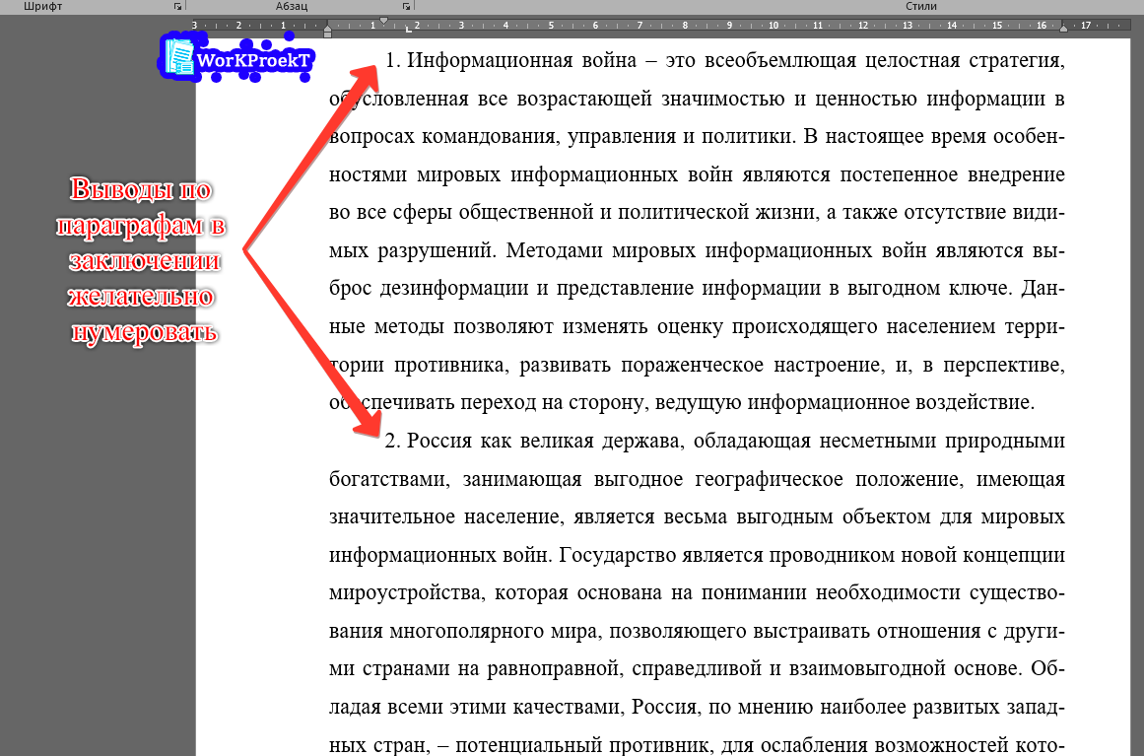Click the Шрифт group label
Screen dimensions: 1144x756
(44, 6)
